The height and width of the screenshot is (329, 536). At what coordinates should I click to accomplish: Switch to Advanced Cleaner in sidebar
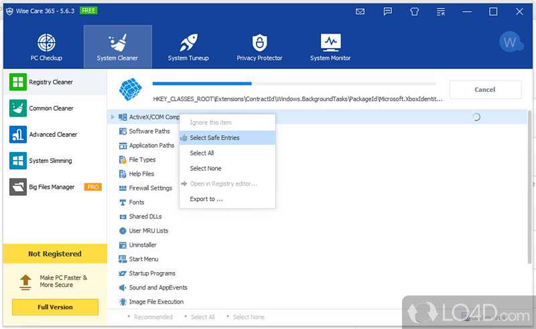[x=53, y=135]
